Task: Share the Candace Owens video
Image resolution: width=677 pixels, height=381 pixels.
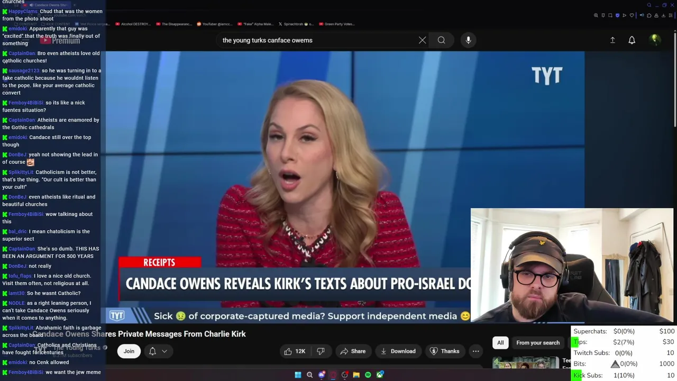Action: pos(353,351)
